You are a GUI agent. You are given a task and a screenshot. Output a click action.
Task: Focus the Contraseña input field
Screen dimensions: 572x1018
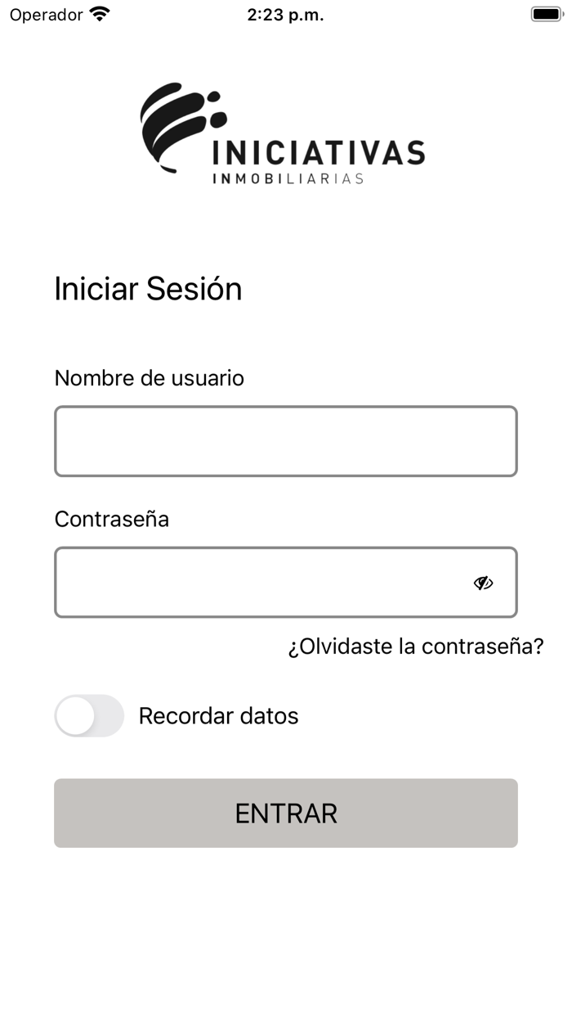tap(245, 582)
